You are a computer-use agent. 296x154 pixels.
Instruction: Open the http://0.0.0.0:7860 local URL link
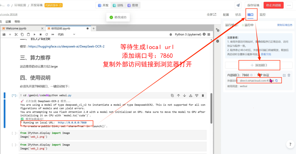click(72, 123)
